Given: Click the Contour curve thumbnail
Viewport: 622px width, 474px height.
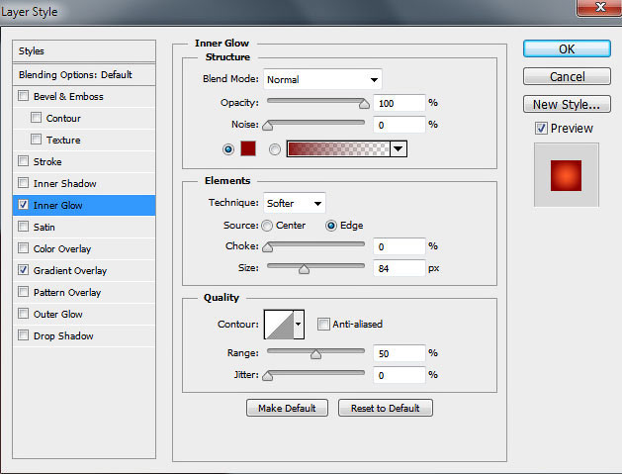Looking at the screenshot, I should coord(279,325).
